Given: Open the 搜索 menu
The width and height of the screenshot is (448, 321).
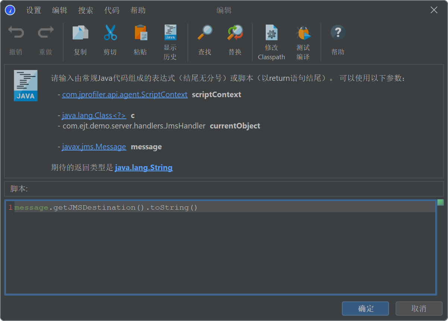Looking at the screenshot, I should [x=86, y=10].
